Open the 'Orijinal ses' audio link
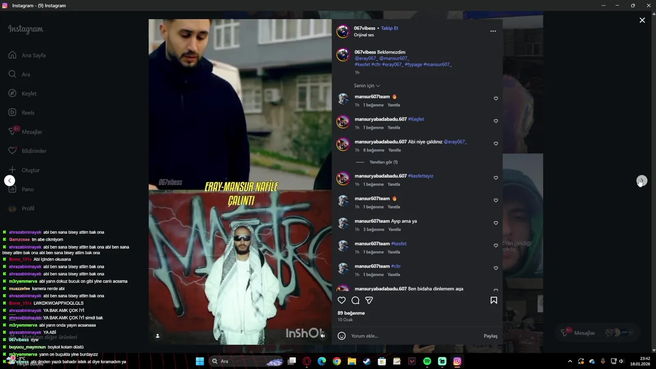This screenshot has width=656, height=369. 363,35
